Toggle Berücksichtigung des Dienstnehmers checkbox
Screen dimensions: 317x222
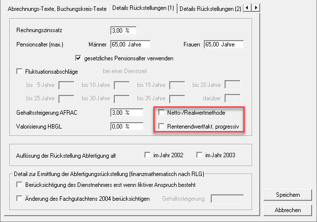pyautogui.click(x=20, y=185)
